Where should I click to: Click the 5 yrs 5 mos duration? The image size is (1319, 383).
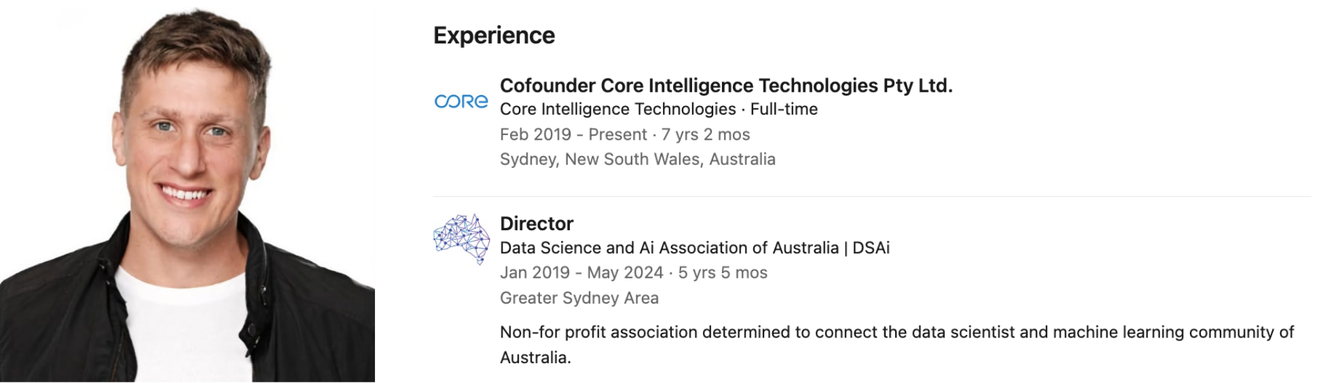click(723, 273)
